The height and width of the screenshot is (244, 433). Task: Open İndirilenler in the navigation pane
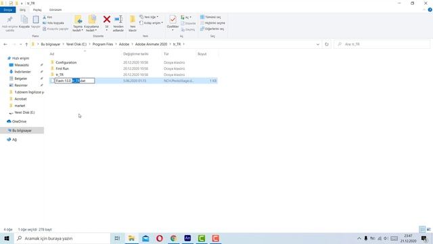(x=22, y=72)
